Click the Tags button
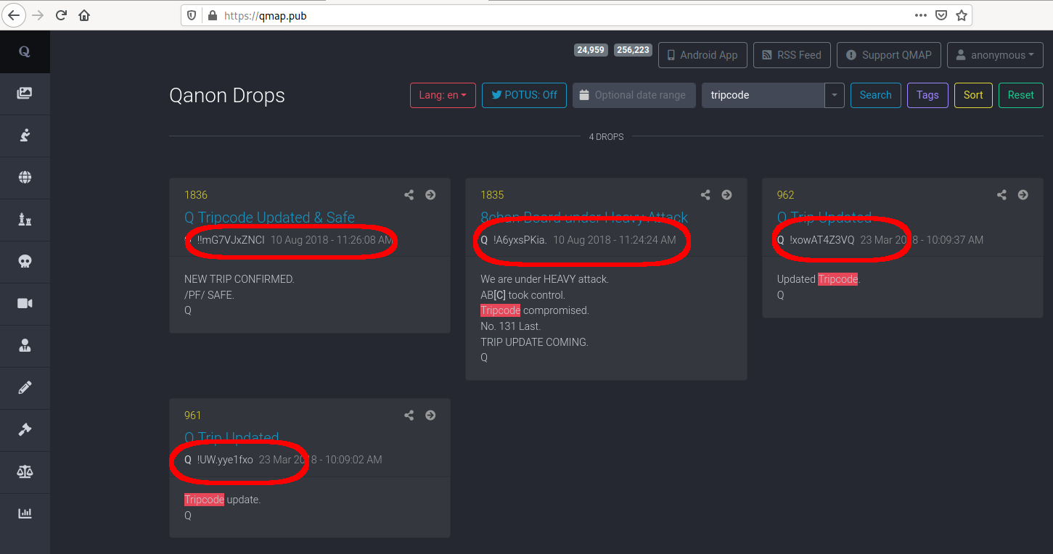Image resolution: width=1053 pixels, height=554 pixels. [927, 95]
